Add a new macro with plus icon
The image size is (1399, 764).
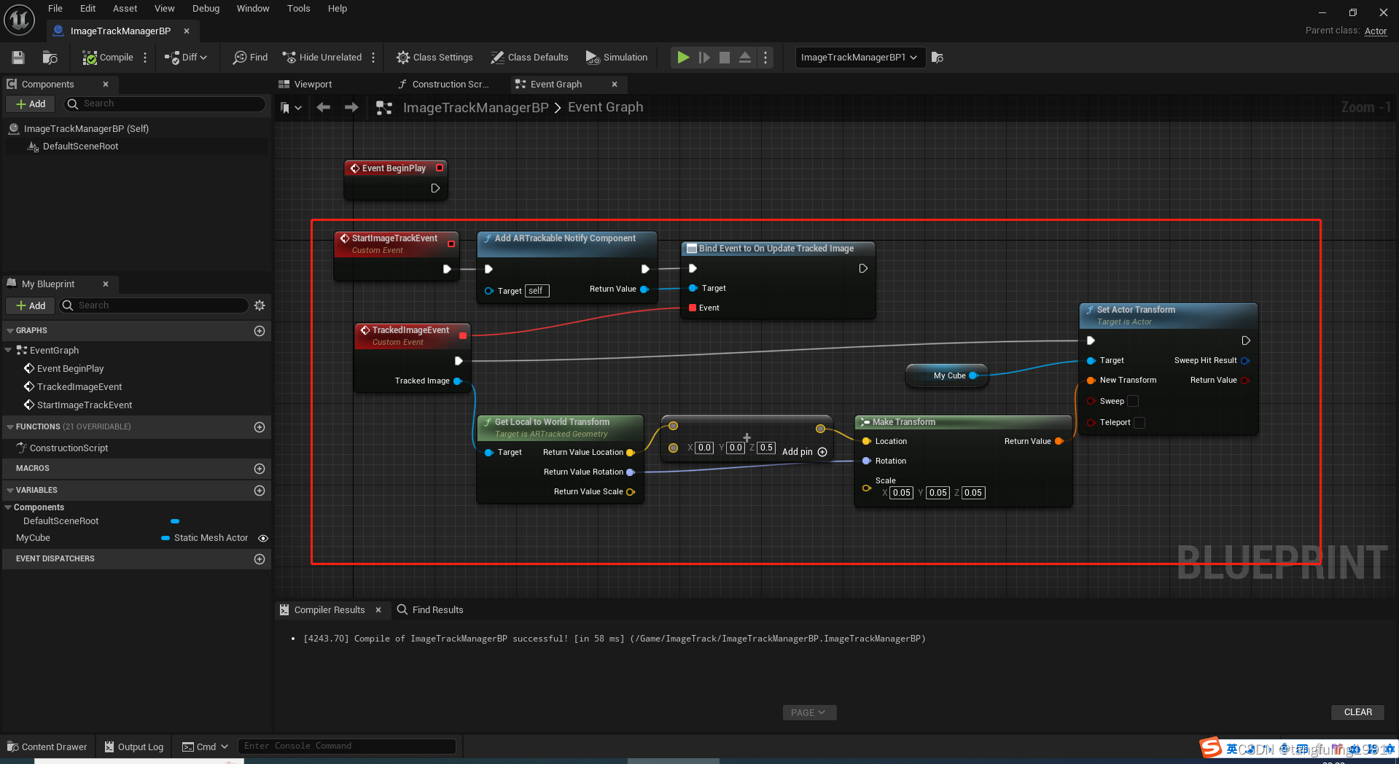coord(260,469)
